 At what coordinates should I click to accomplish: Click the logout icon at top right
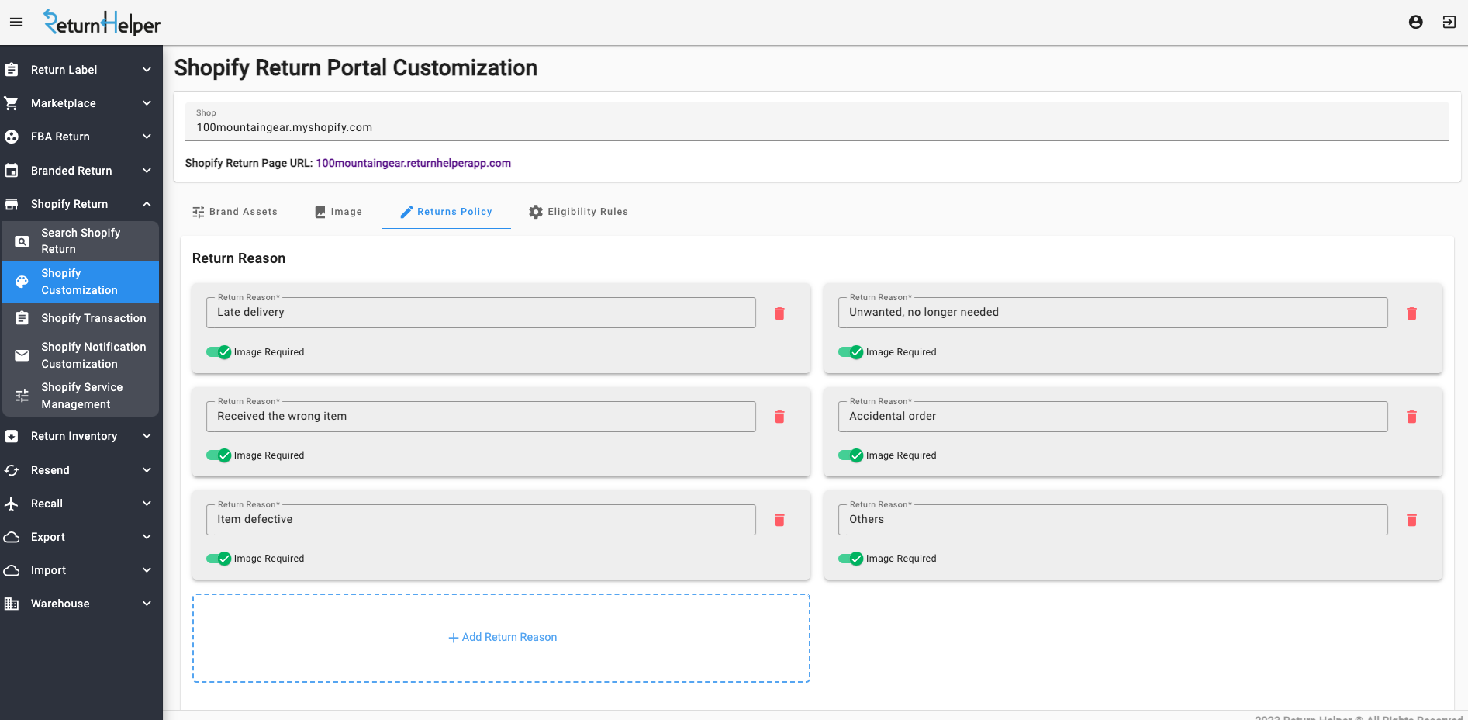pos(1449,22)
